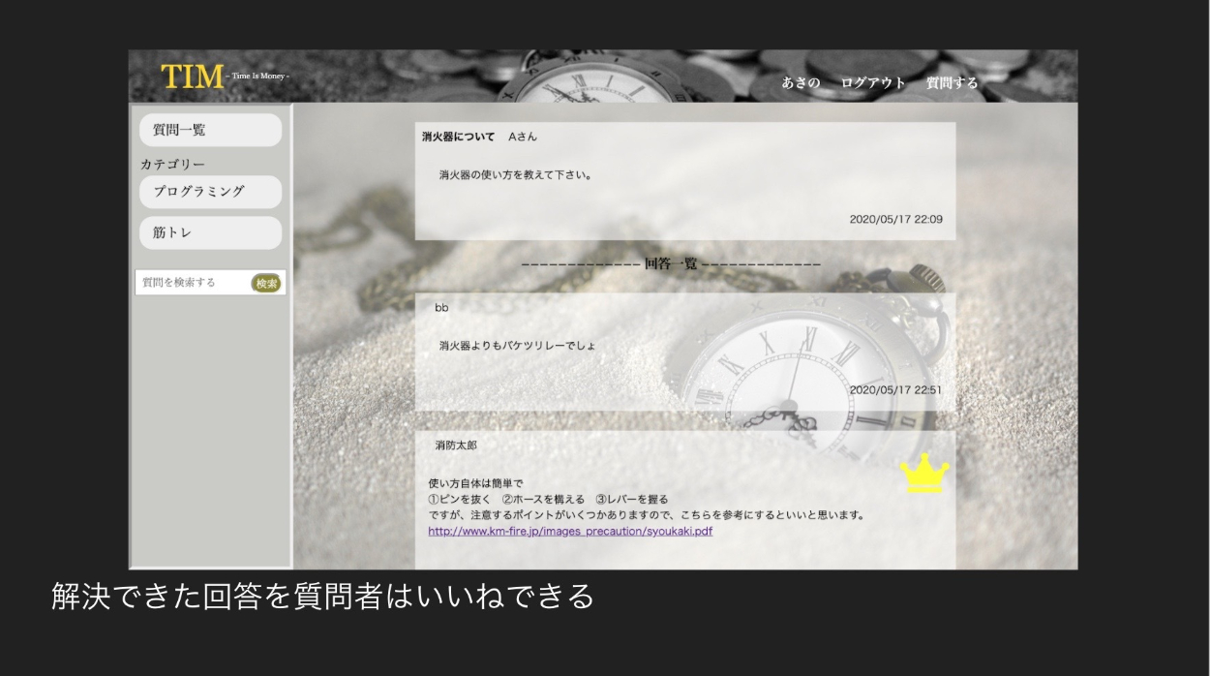Click the asker name Aさん
Image resolution: width=1210 pixels, height=676 pixels.
pyautogui.click(x=523, y=137)
